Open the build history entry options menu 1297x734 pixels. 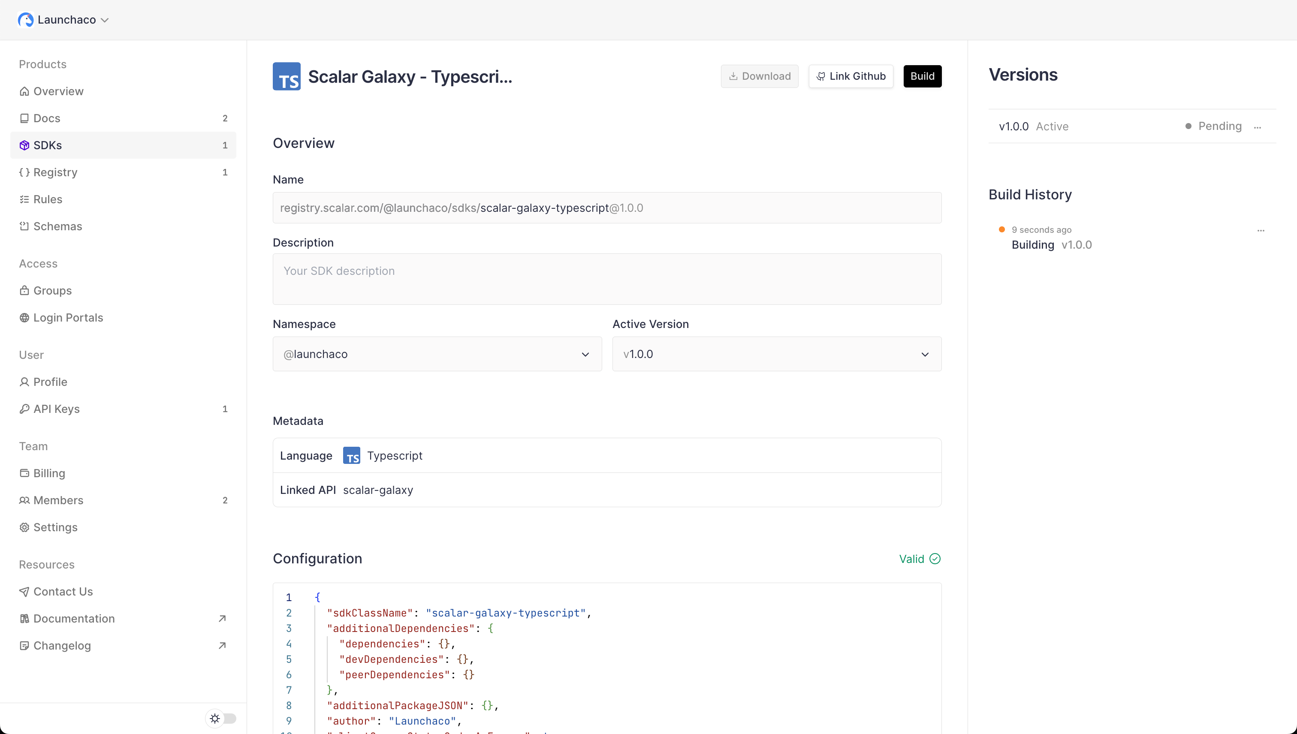click(x=1261, y=230)
